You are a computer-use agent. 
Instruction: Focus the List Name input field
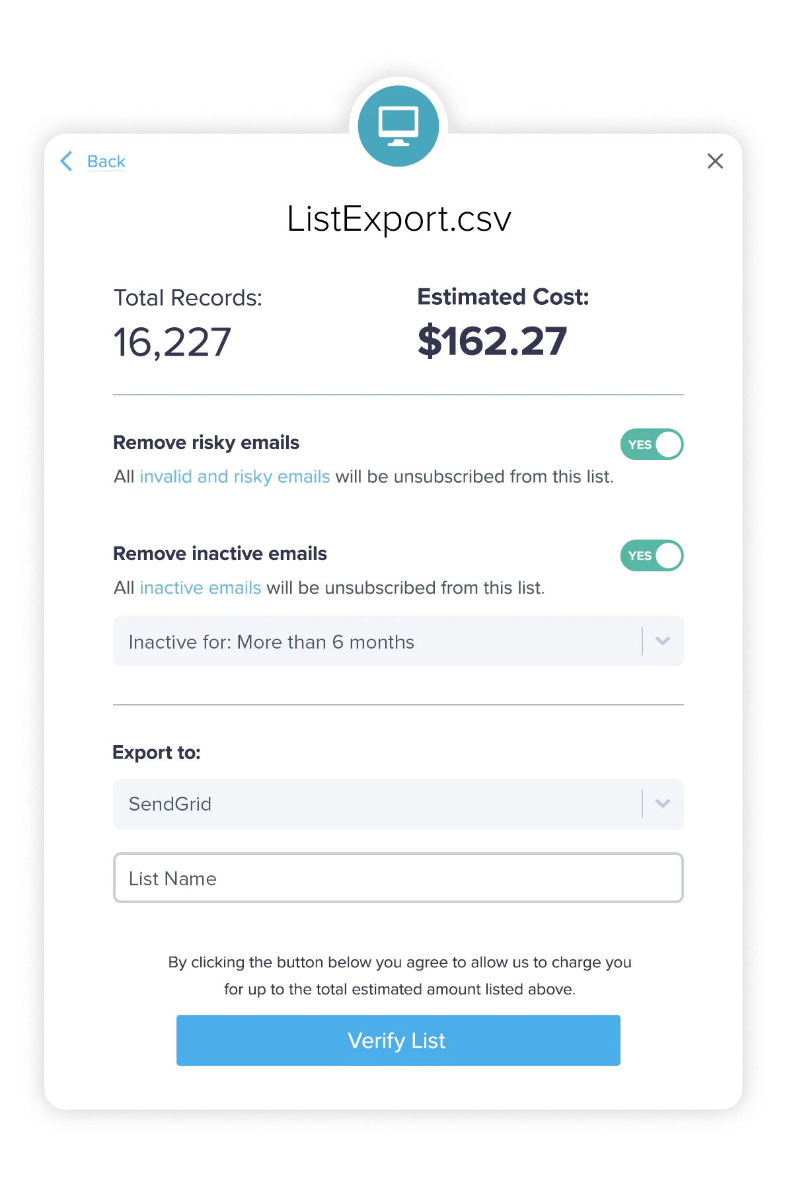click(398, 878)
